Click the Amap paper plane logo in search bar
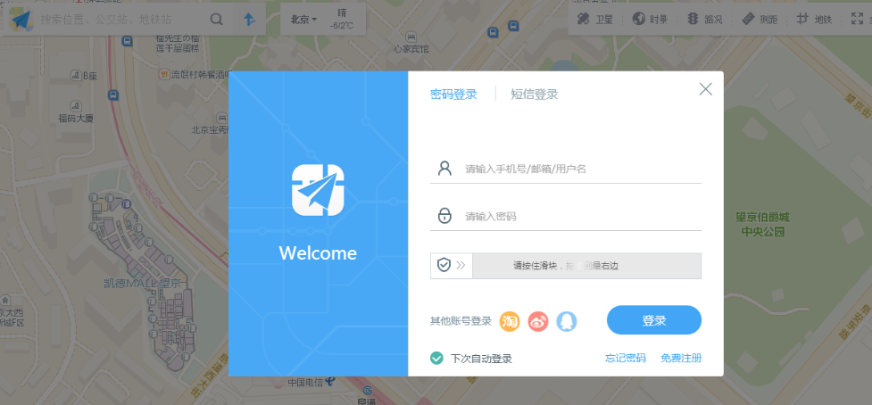Image resolution: width=872 pixels, height=405 pixels. click(21, 19)
